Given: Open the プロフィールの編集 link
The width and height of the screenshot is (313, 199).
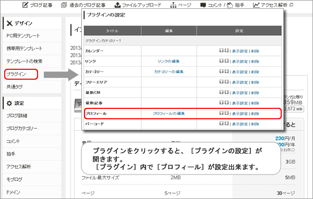Looking at the screenshot, I should tap(168, 114).
